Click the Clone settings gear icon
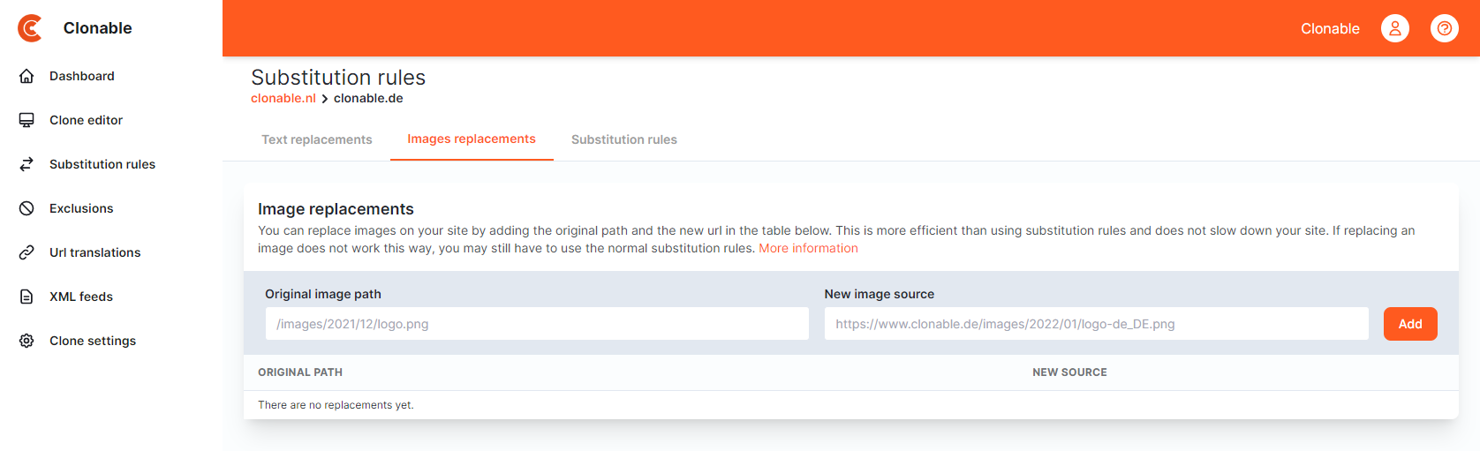Image resolution: width=1480 pixels, height=451 pixels. [x=26, y=341]
